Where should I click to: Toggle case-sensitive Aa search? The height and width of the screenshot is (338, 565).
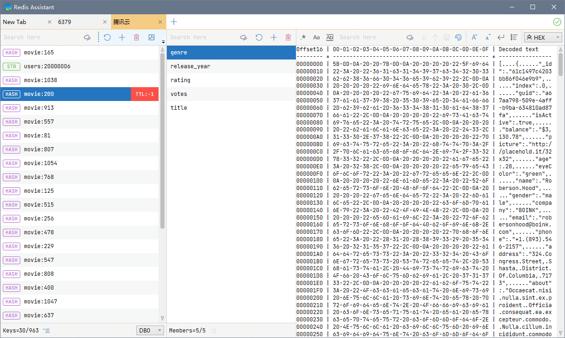click(316, 37)
